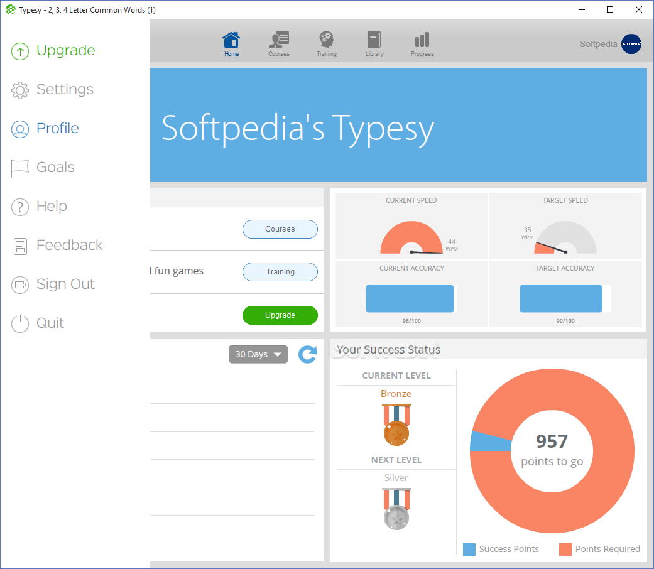Click the Bronze level label
The image size is (654, 569).
pyautogui.click(x=396, y=394)
